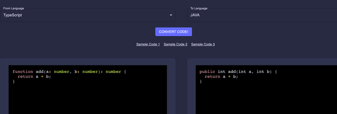Viewport: 337px width, 114px height.
Task: Open the To Language JAVA selector
Action: pyautogui.click(x=262, y=15)
